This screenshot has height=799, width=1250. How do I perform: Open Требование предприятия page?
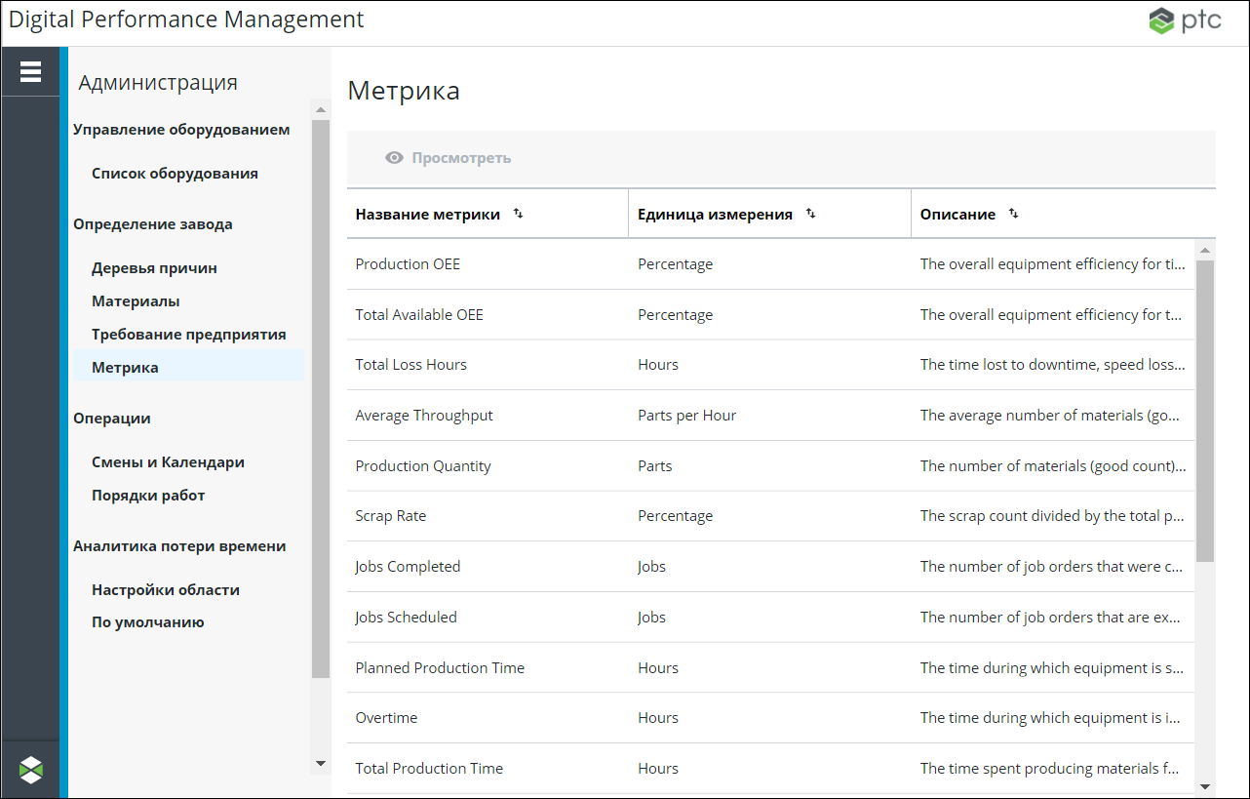pos(189,335)
